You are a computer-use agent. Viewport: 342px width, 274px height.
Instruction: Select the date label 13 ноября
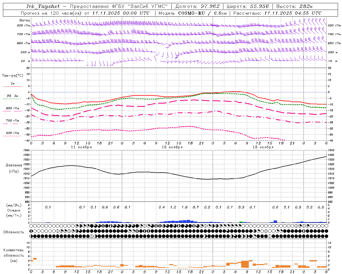point(263,147)
